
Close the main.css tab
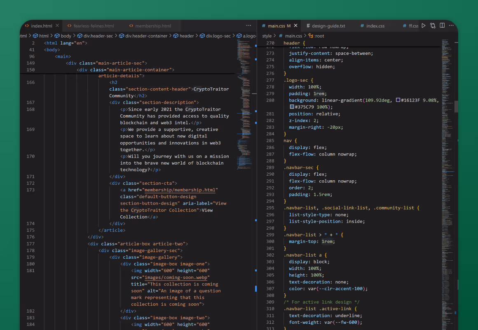295,26
